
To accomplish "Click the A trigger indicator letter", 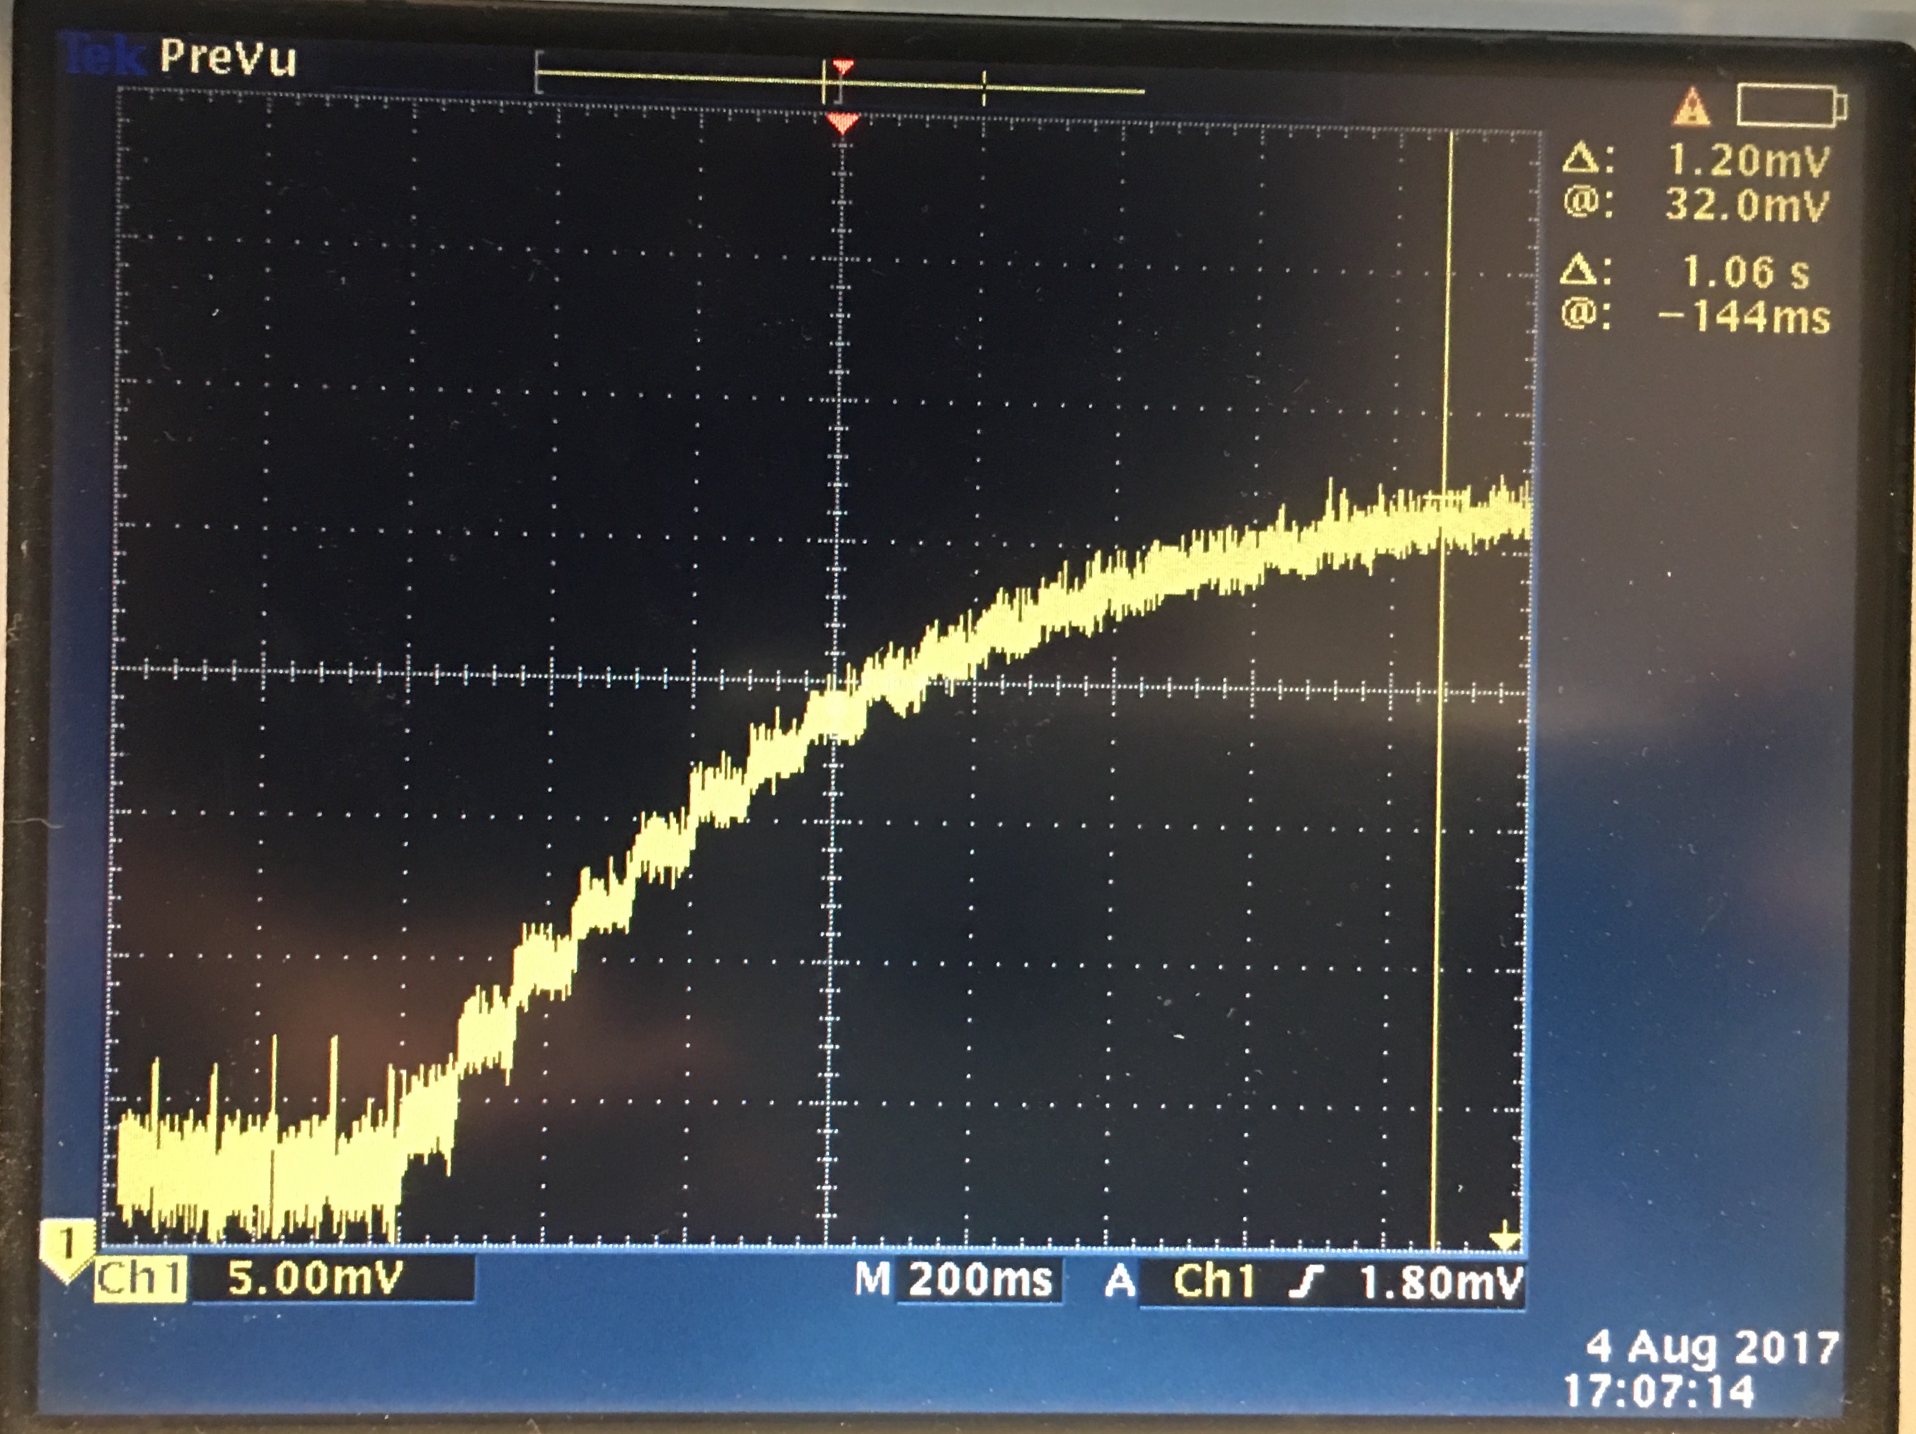I will pyautogui.click(x=1119, y=1281).
